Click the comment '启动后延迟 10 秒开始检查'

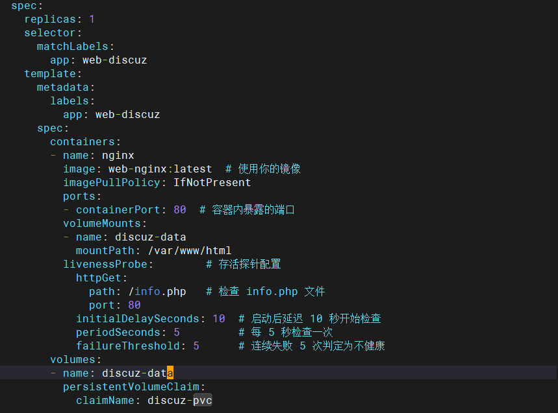[x=316, y=318]
